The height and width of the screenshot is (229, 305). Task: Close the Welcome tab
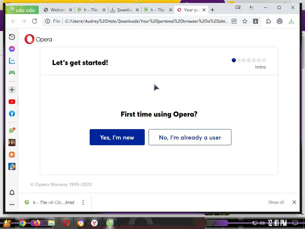(x=71, y=10)
